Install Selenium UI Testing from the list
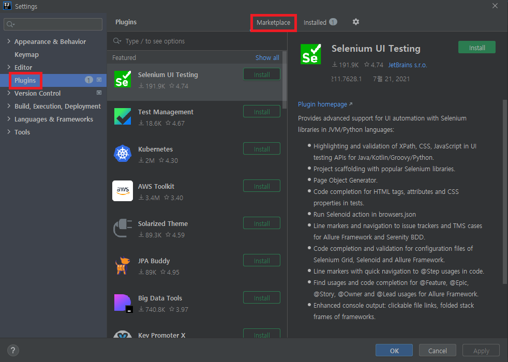 pos(262,74)
